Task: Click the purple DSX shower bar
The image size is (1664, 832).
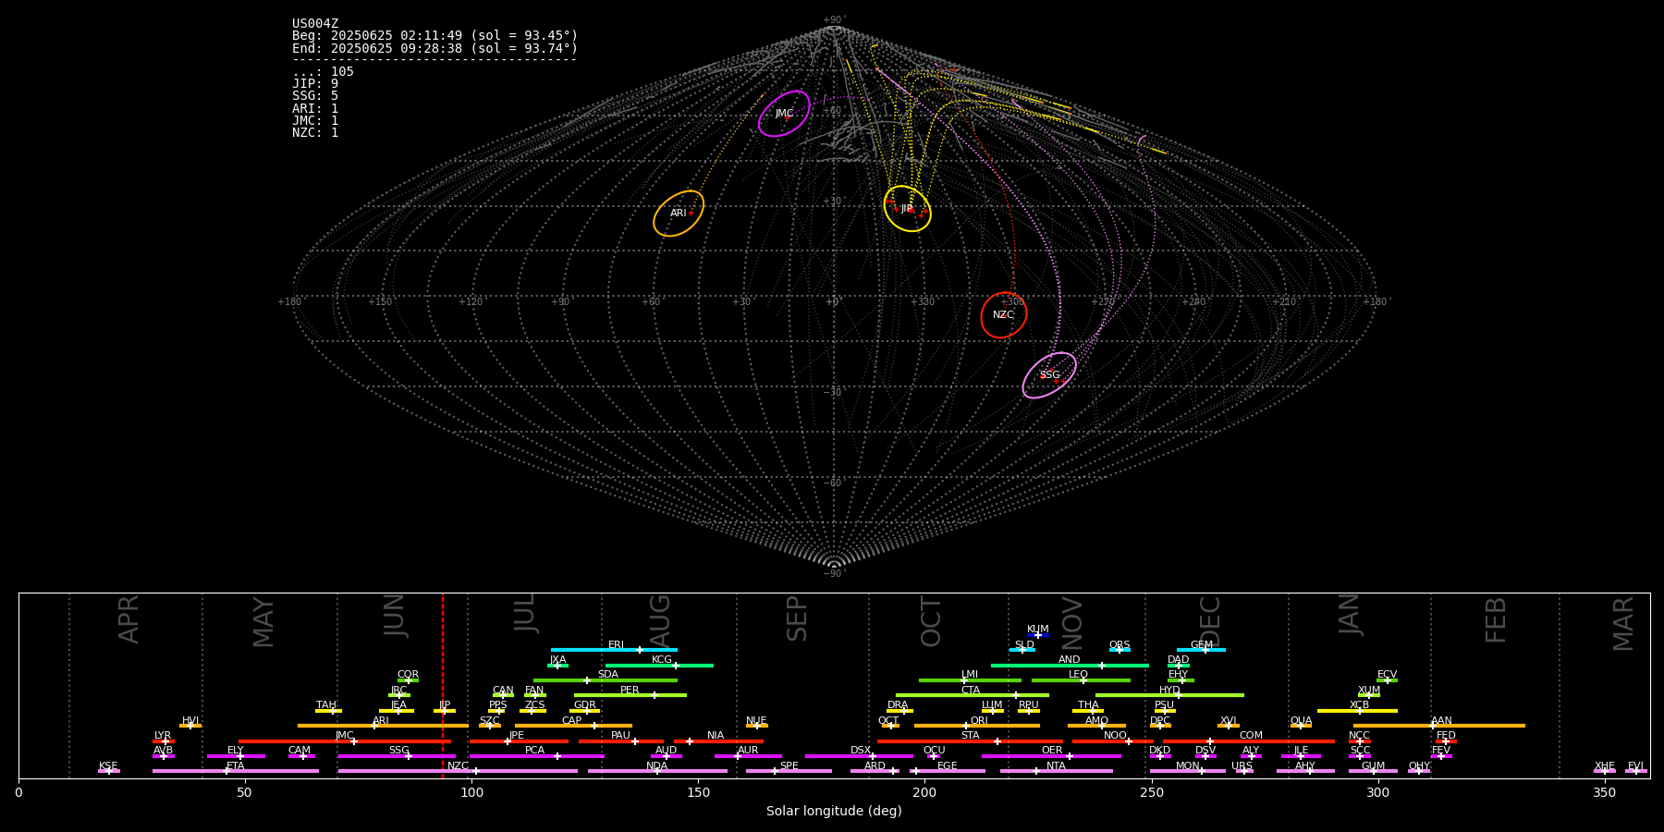Action: 859,756
